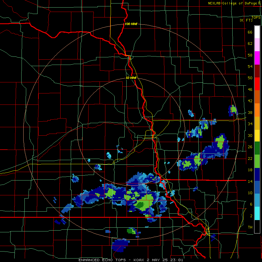The width and height of the screenshot is (262, 262).
Task: Click the dark orange 42-46 kft swatch
Action: tap(257, 97)
